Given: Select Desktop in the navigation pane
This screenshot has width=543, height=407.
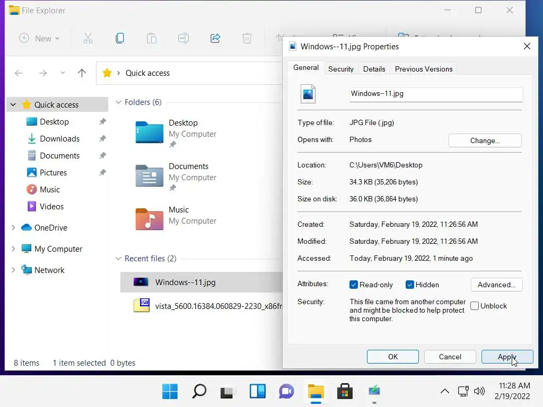Looking at the screenshot, I should pyautogui.click(x=54, y=122).
